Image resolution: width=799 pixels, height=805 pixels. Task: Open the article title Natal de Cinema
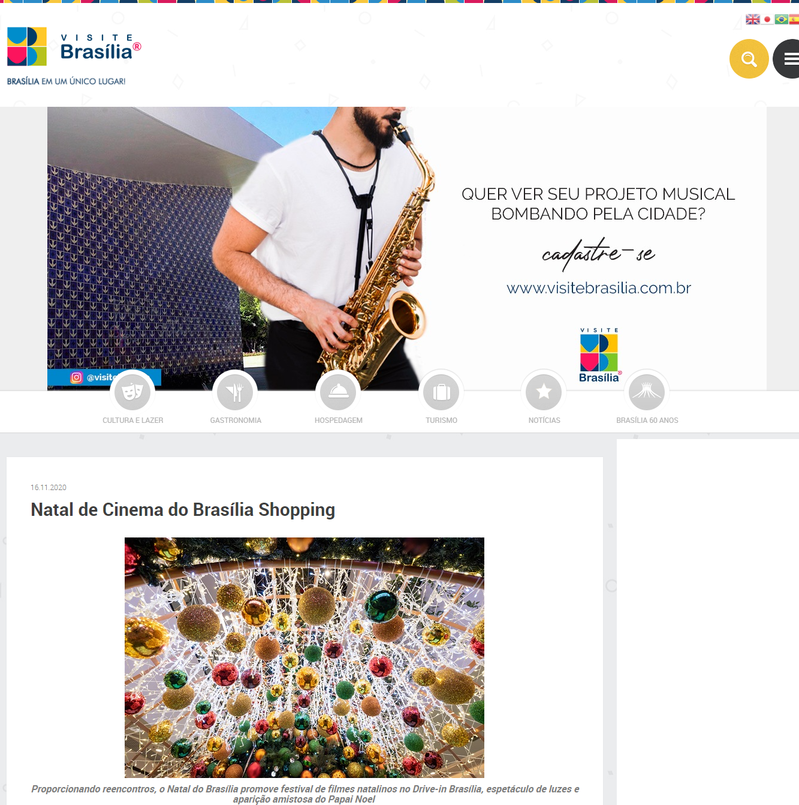(183, 509)
